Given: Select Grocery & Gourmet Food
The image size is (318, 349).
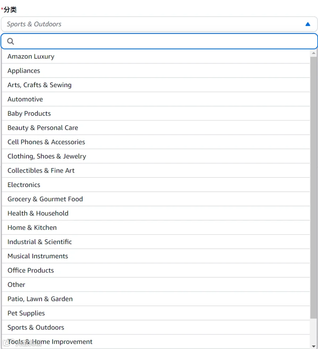Looking at the screenshot, I should (x=156, y=199).
